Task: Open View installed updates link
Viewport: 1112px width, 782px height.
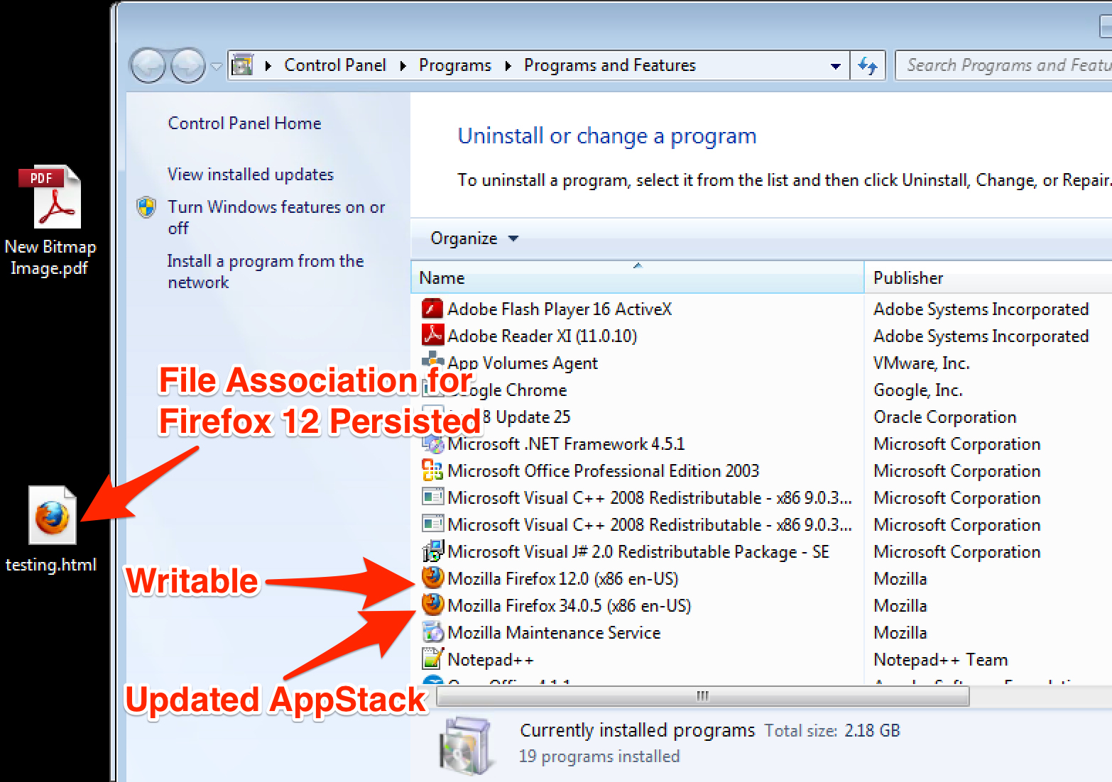Action: point(250,175)
